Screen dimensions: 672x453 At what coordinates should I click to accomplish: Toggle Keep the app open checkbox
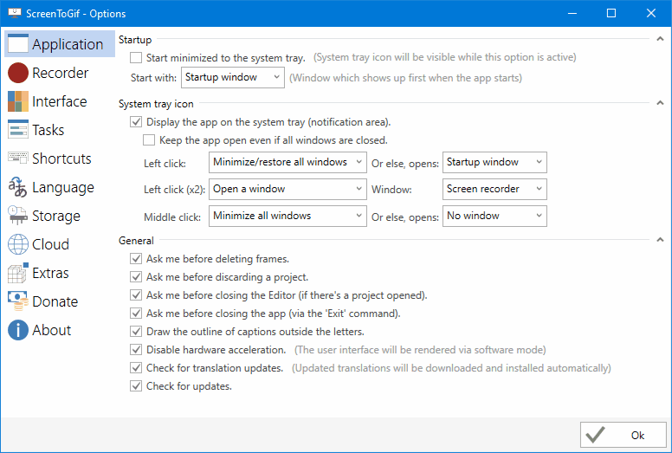tap(150, 139)
